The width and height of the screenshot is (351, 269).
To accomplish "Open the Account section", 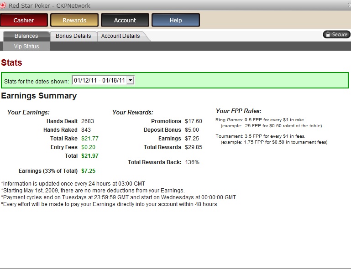I will click(x=125, y=20).
